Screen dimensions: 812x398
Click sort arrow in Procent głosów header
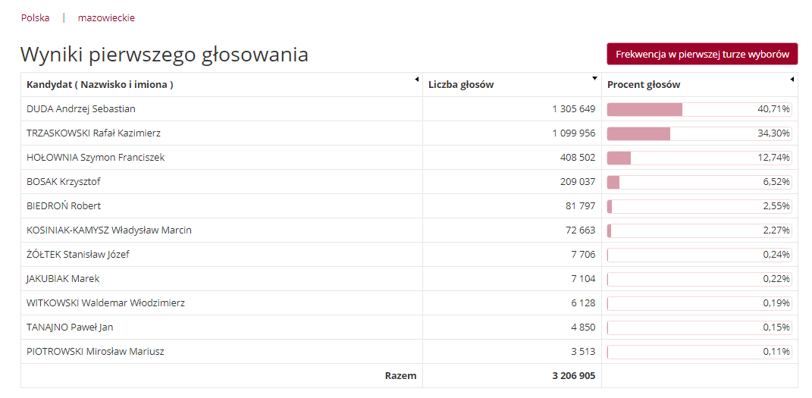click(x=792, y=79)
